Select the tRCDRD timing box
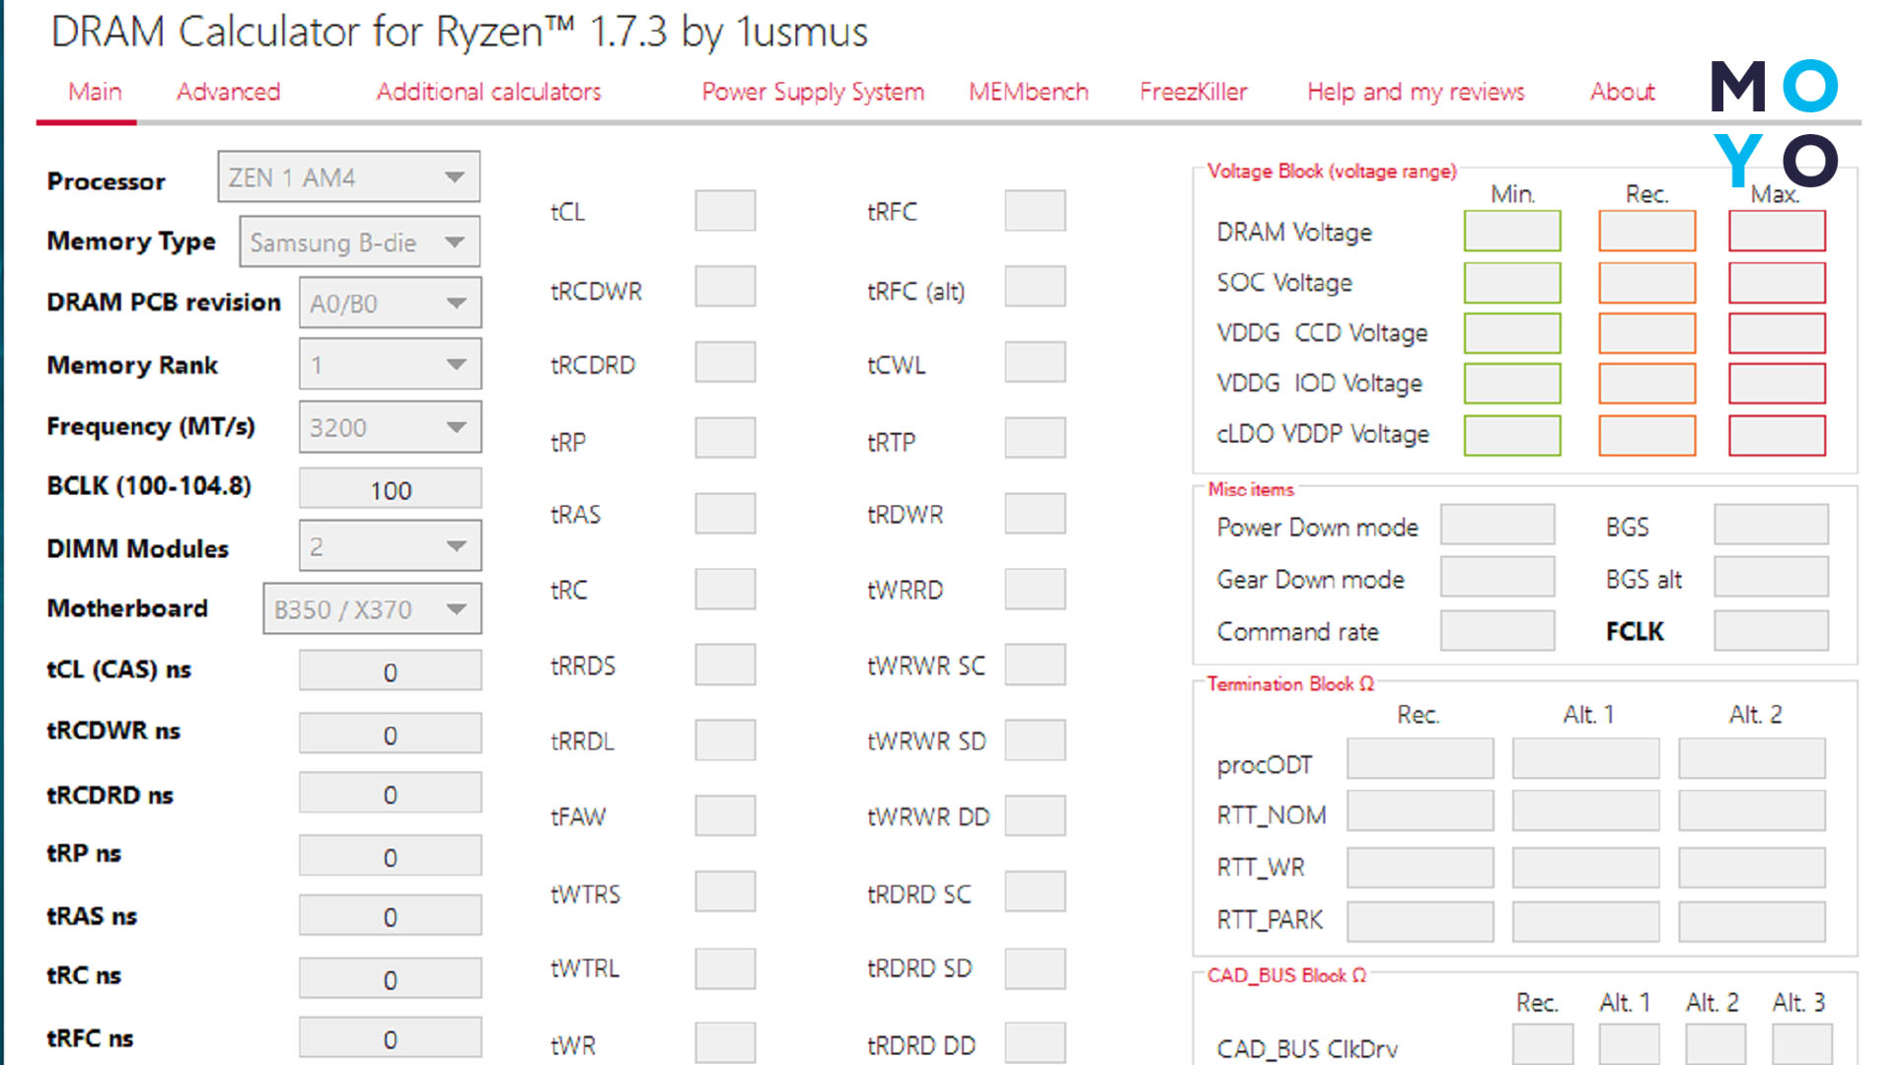This screenshot has width=1894, height=1065. [x=725, y=362]
